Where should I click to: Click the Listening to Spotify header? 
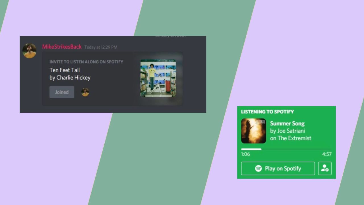(x=268, y=112)
